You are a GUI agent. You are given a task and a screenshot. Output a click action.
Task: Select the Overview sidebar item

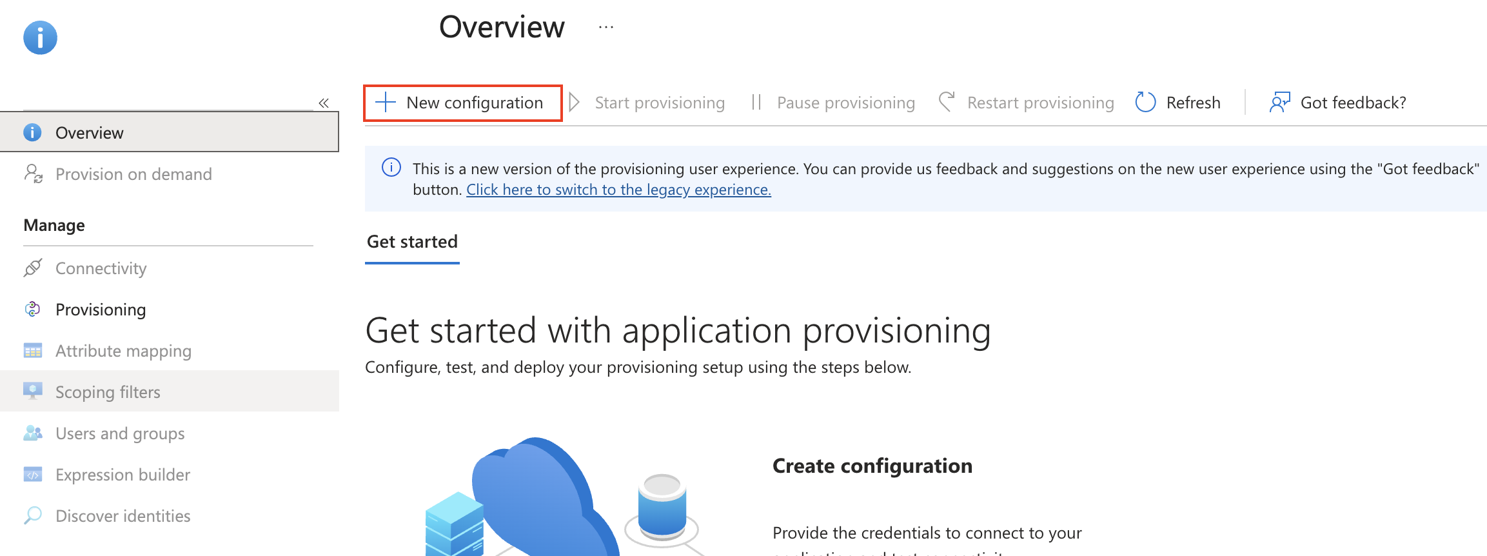click(x=170, y=132)
